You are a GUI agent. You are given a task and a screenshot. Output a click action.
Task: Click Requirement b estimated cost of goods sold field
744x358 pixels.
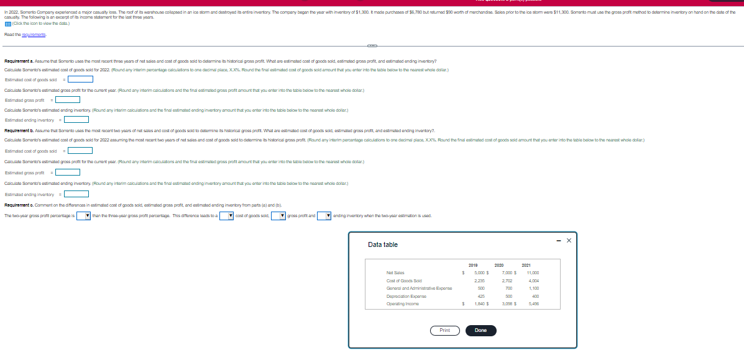[80, 151]
